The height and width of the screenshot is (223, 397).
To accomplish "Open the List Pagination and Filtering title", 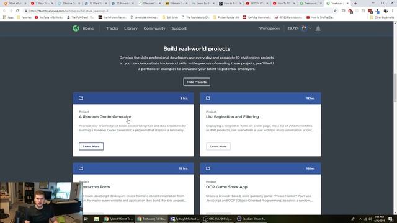I will [x=232, y=117].
